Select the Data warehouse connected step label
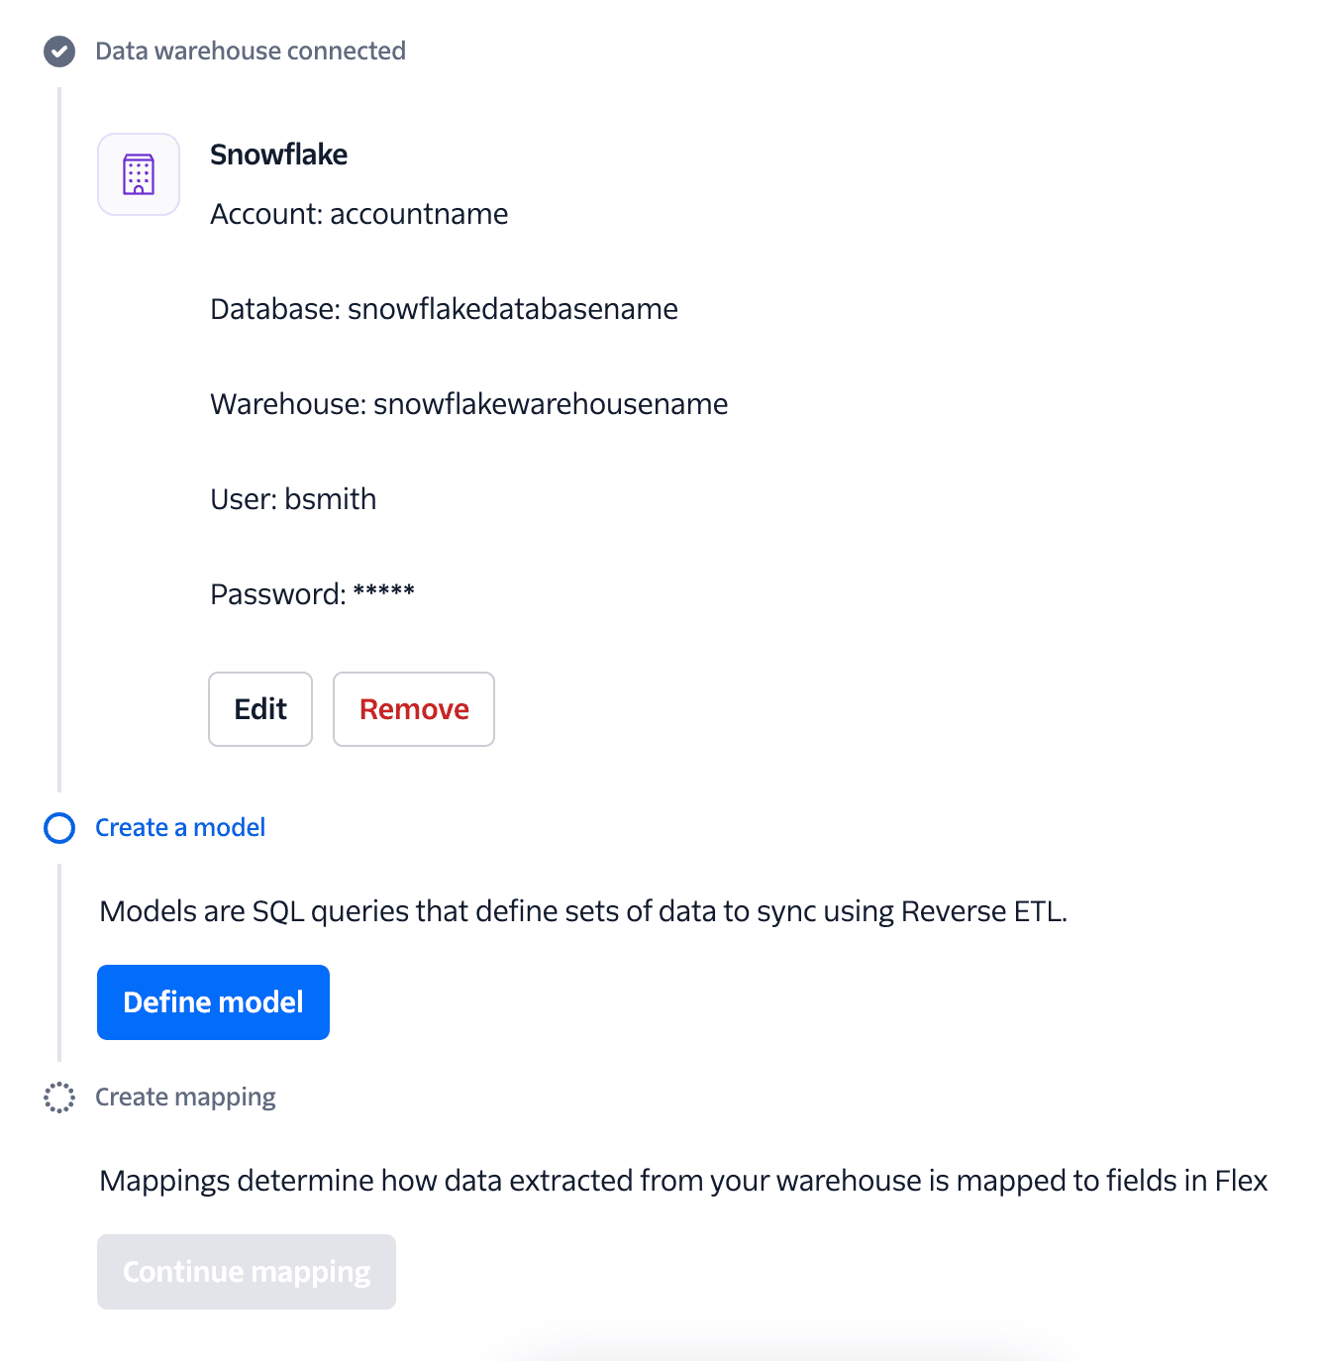 [251, 51]
